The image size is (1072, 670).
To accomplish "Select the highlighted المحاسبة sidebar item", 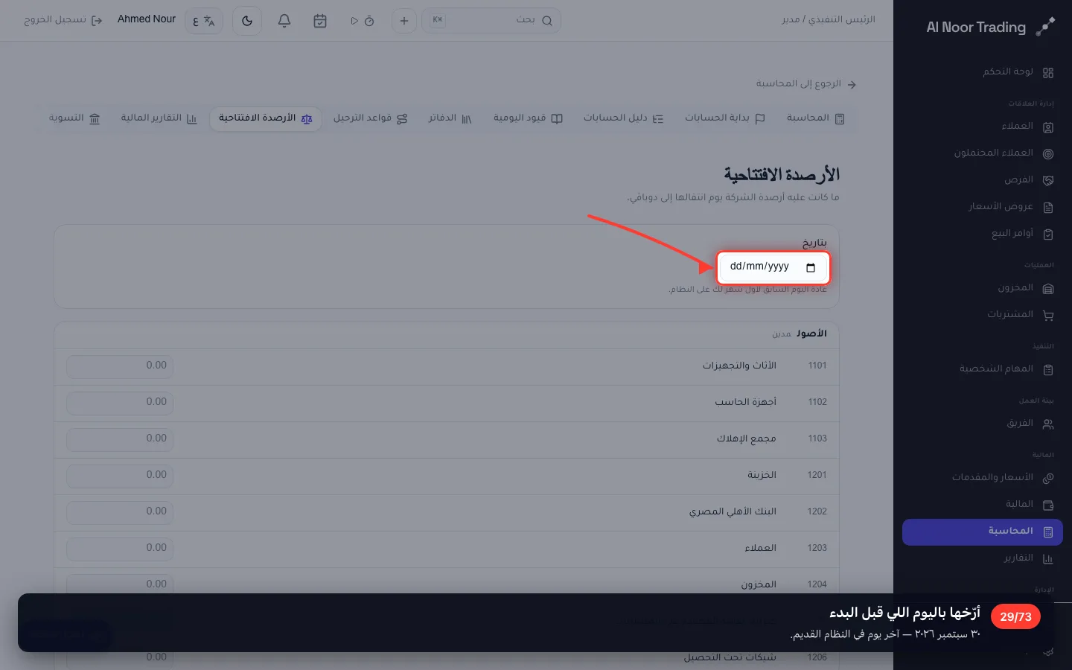I will [983, 532].
